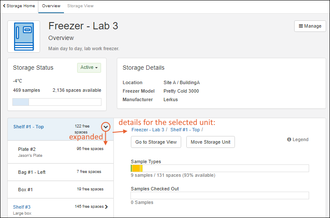Select the Overview tab
This screenshot has width=330, height=218.
51,6
